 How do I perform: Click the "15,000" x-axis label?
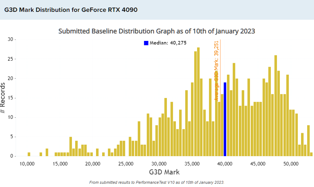(x=60, y=164)
